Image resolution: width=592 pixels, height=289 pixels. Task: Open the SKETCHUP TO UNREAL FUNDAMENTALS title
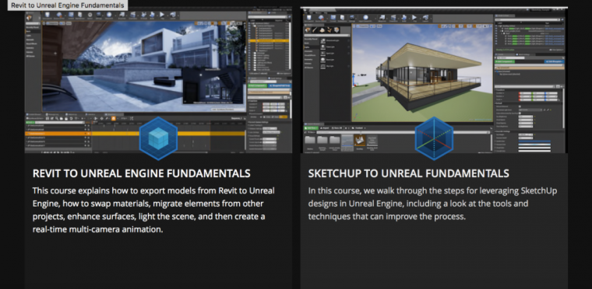[x=408, y=173]
